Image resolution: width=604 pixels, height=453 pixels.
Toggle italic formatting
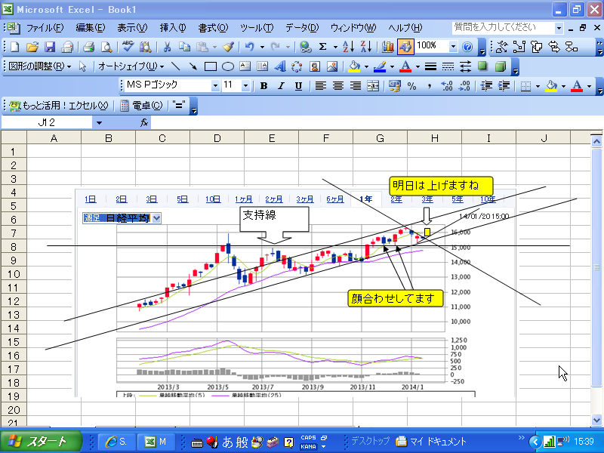(281, 86)
